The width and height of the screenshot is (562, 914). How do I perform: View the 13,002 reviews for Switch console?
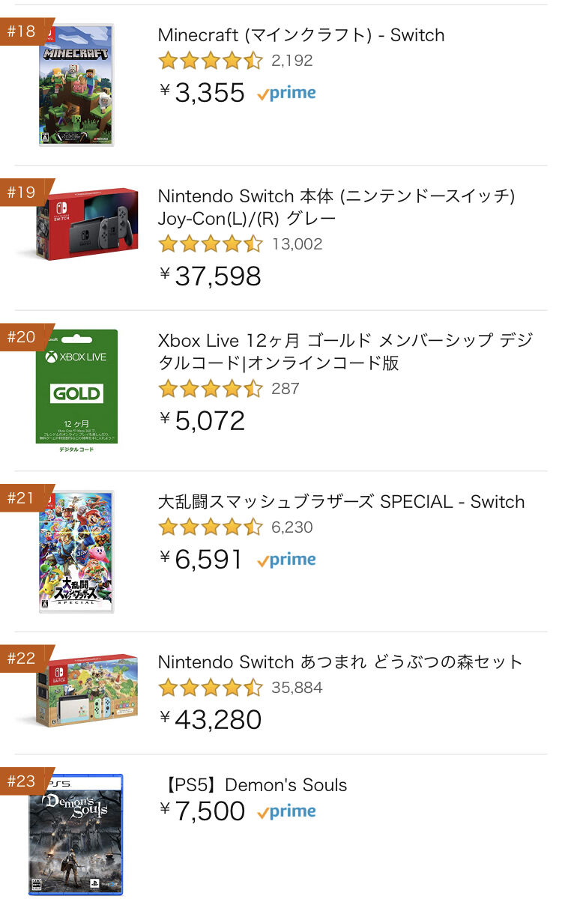[297, 244]
